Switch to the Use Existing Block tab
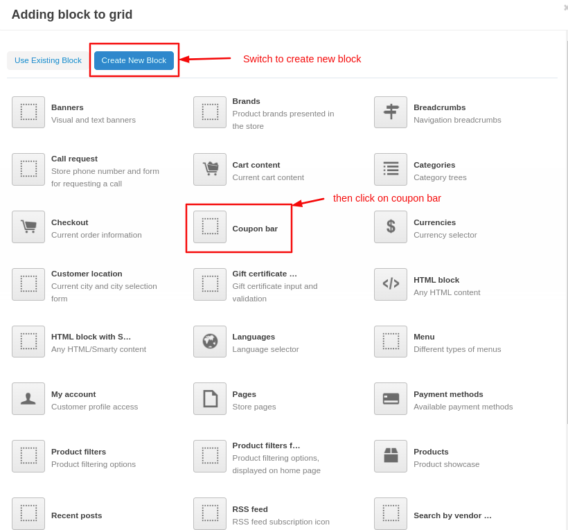Image resolution: width=568 pixels, height=530 pixels. coord(48,60)
